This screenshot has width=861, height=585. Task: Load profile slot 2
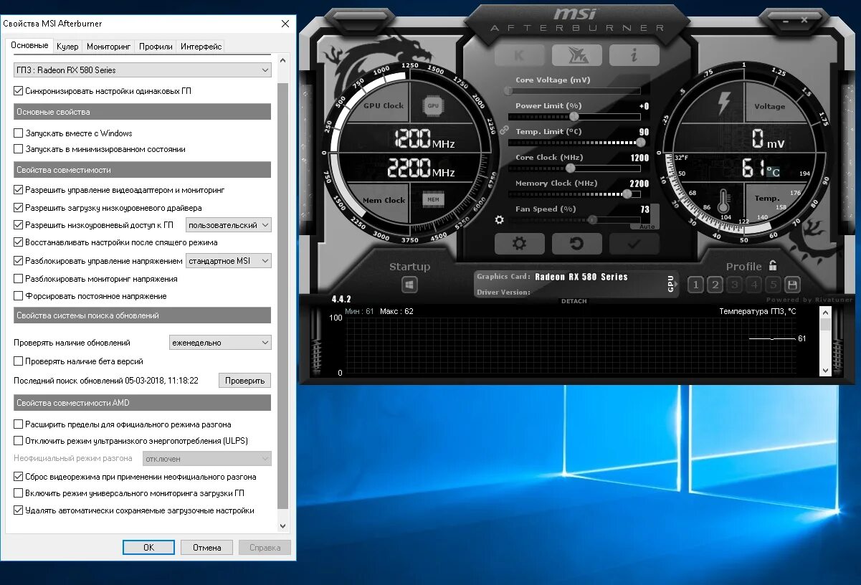coord(715,285)
